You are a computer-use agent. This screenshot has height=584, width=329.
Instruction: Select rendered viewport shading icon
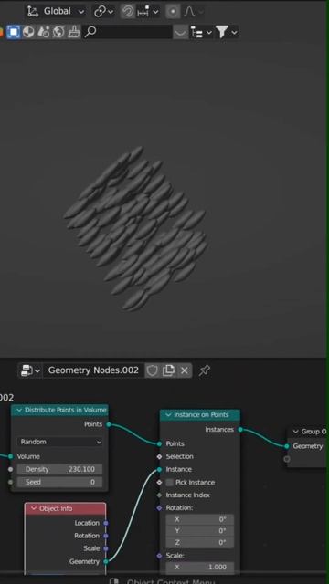(x=43, y=33)
